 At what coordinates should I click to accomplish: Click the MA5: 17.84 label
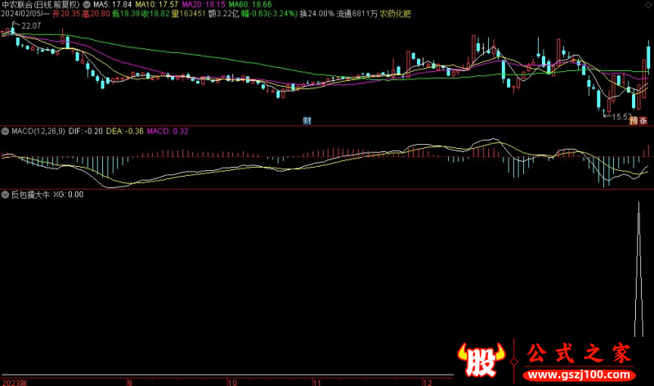tap(112, 5)
